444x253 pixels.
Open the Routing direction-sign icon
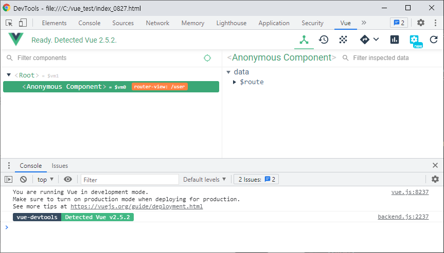[x=364, y=40]
